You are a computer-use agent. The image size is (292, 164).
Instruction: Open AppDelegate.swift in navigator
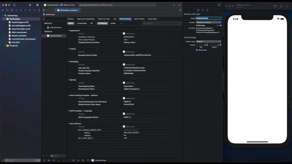pos(20,22)
